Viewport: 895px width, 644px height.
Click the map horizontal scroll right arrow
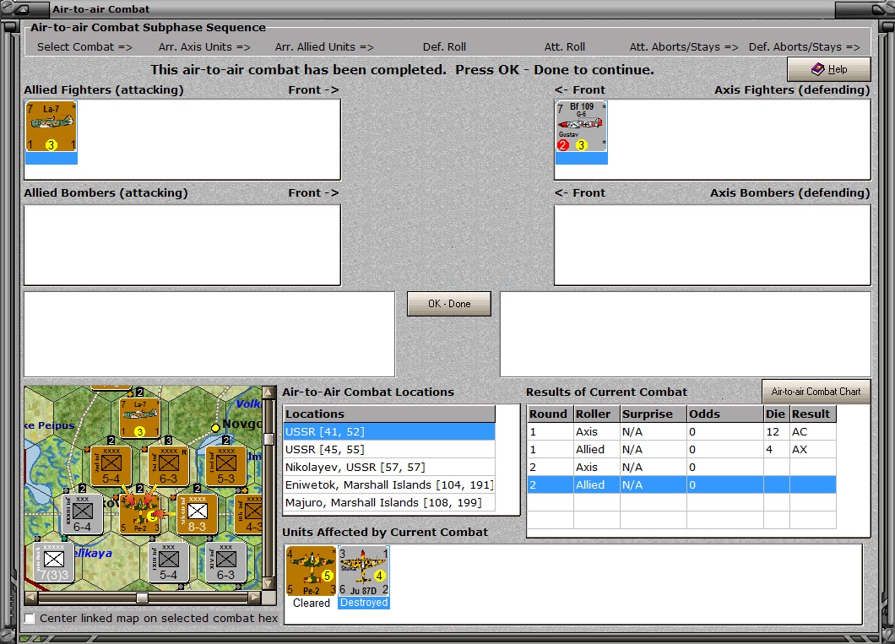point(255,598)
